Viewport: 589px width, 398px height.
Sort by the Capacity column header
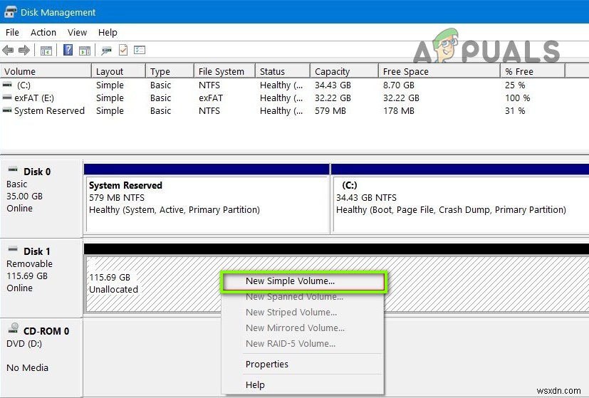click(x=344, y=71)
